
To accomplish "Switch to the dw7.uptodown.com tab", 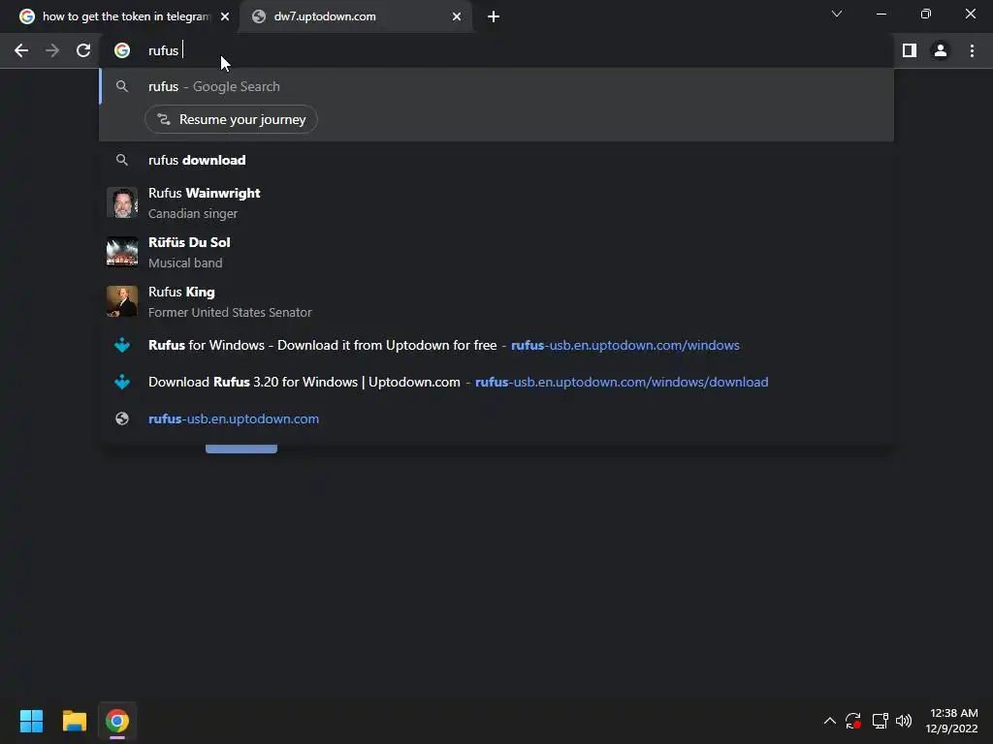I will pos(356,17).
